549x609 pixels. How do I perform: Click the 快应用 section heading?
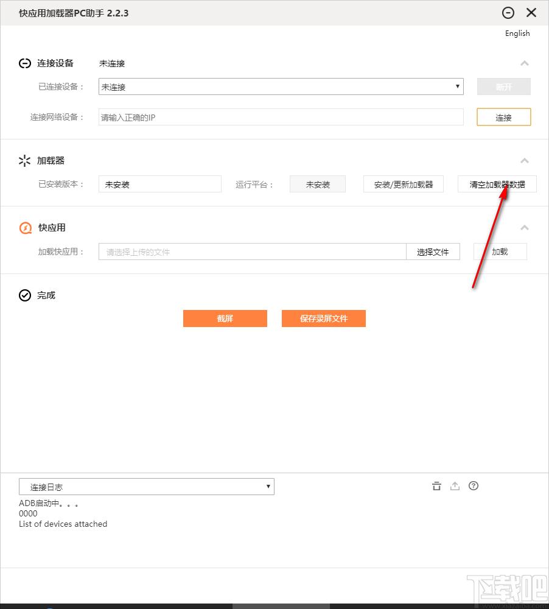pos(52,228)
